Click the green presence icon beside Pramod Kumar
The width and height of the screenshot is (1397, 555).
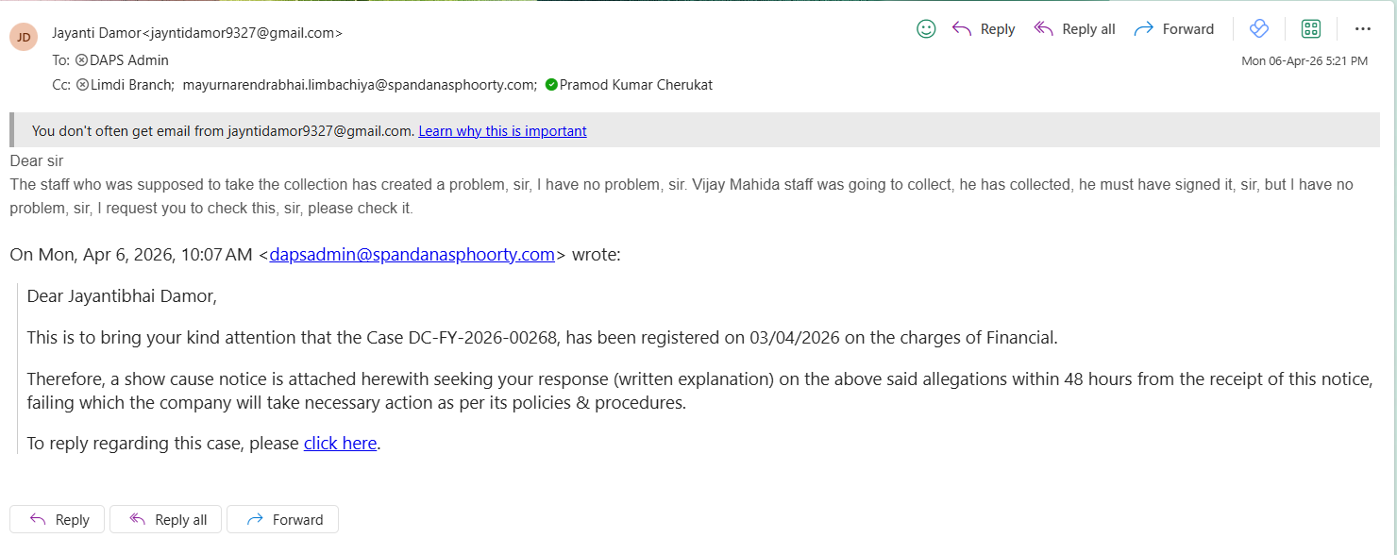click(551, 85)
